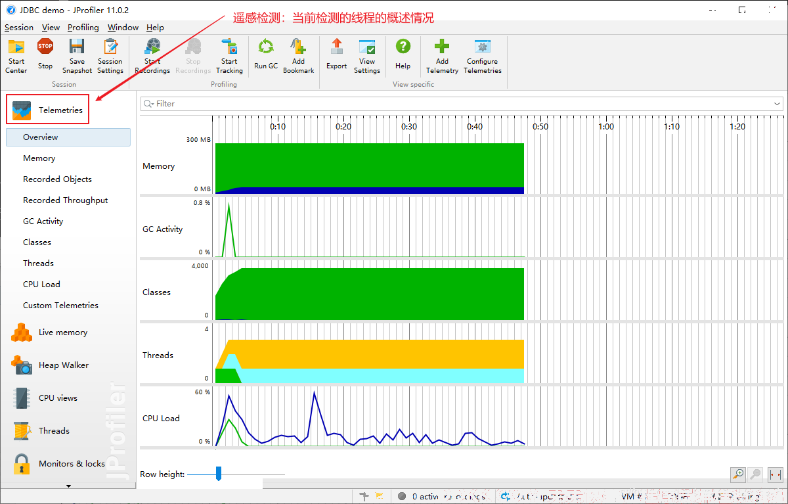Click the green Memory graph area
The image size is (788, 504).
370,164
